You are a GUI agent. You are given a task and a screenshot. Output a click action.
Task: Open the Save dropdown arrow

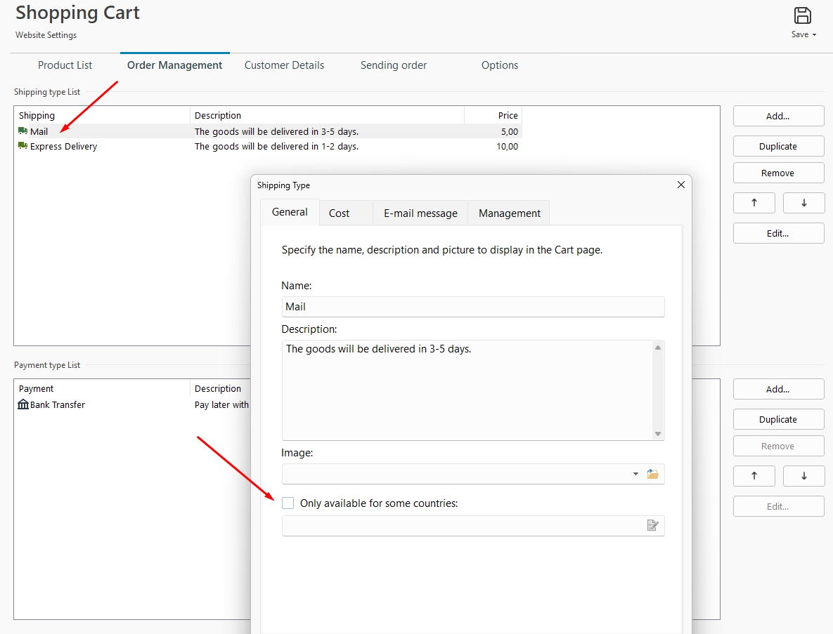point(815,35)
